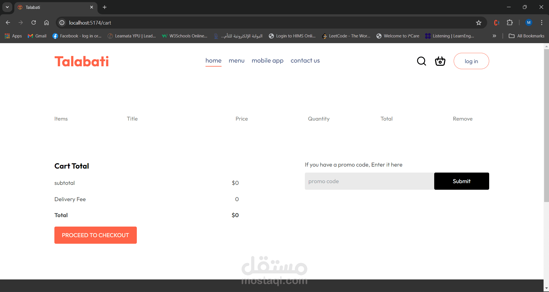Image resolution: width=549 pixels, height=292 pixels.
Task: Open a new tab with plus button
Action: [x=105, y=7]
